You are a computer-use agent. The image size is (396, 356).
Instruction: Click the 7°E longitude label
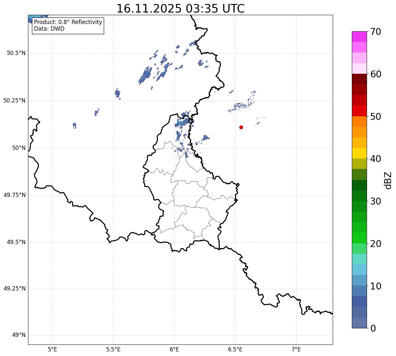pos(296,349)
